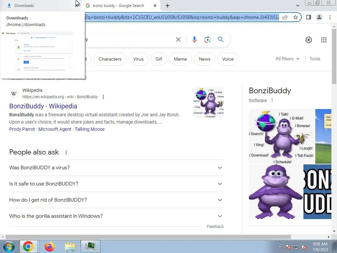Select the Voice filter chip
This screenshot has height=253, width=337.
pyautogui.click(x=228, y=59)
